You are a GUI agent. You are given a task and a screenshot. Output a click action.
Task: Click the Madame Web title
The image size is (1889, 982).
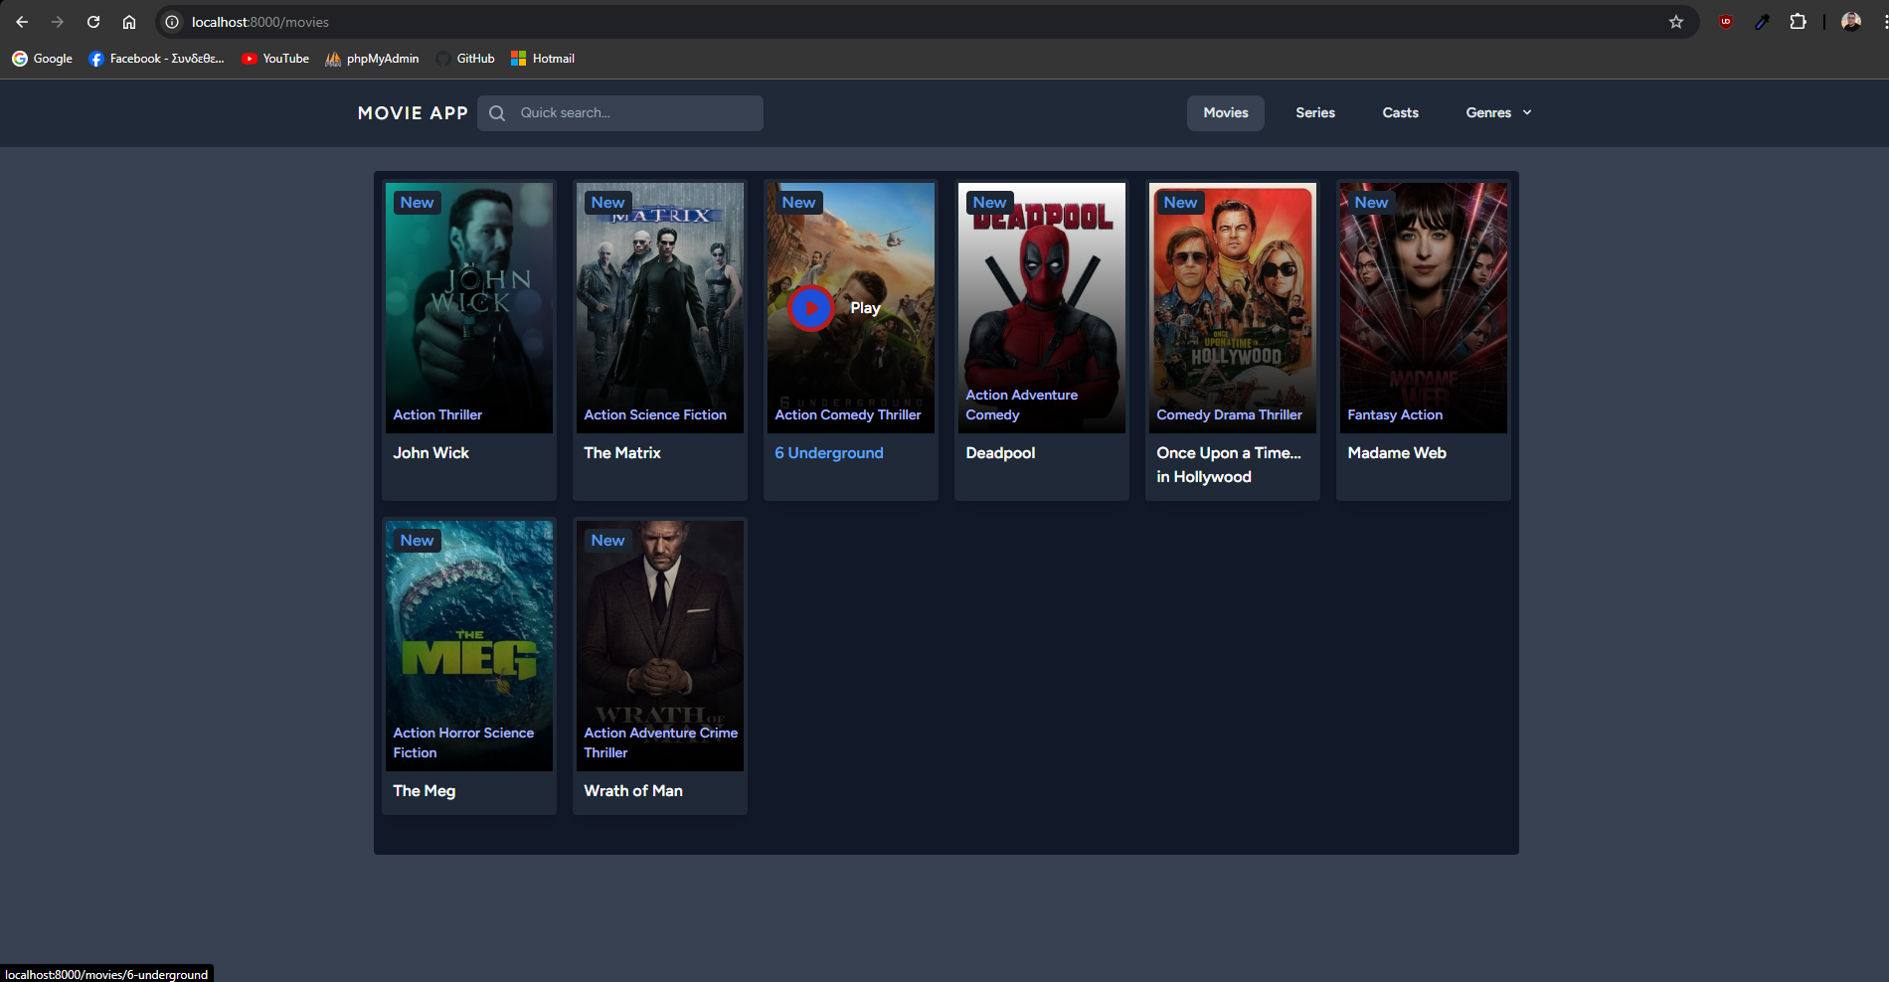tap(1397, 453)
